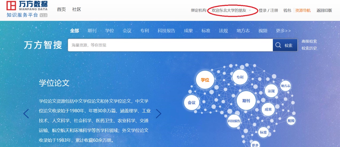
Task: Expand the 欢迎东北大学的朋友 dropdown
Action: (232, 10)
